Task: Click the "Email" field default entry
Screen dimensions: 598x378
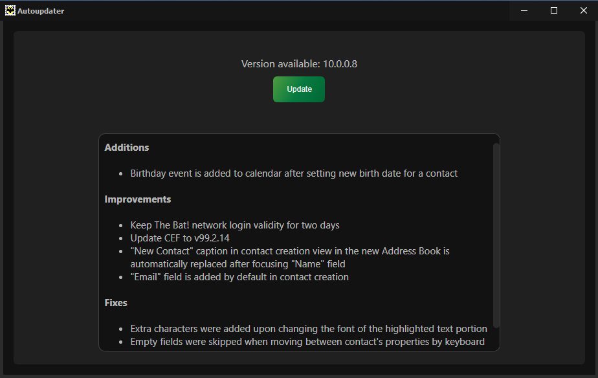Action: coord(239,277)
